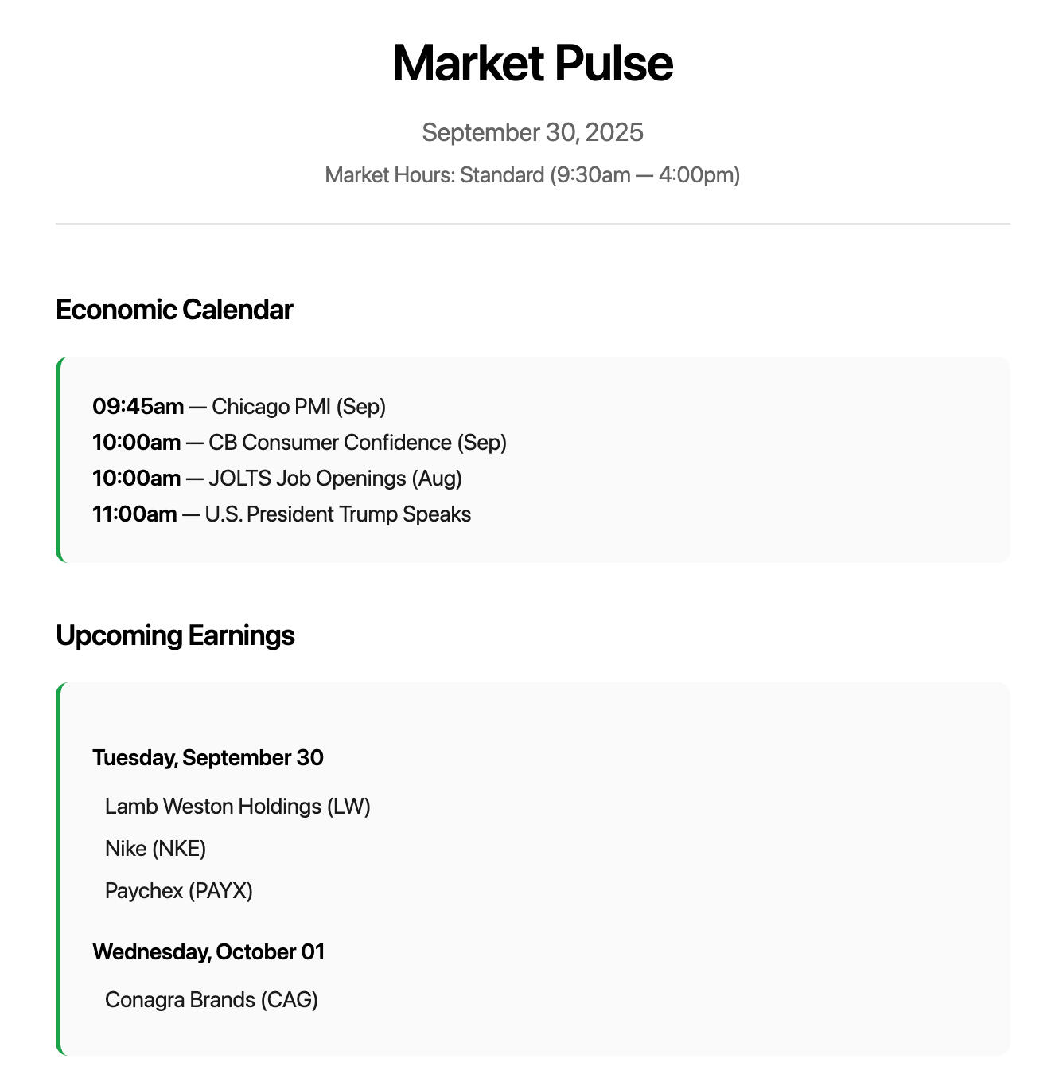
Task: Open Lamb Weston Holdings (LW) earnings
Action: [x=237, y=807]
